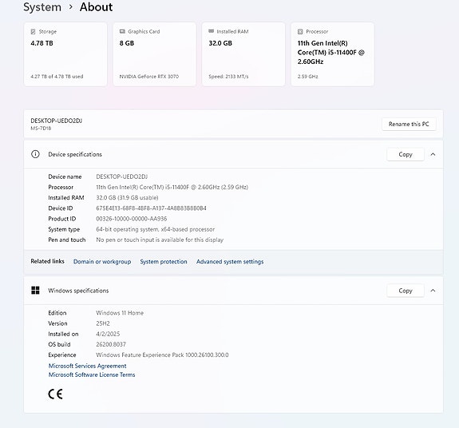Collapse the Device specifications section
Viewport: 459px width, 428px height.
433,154
